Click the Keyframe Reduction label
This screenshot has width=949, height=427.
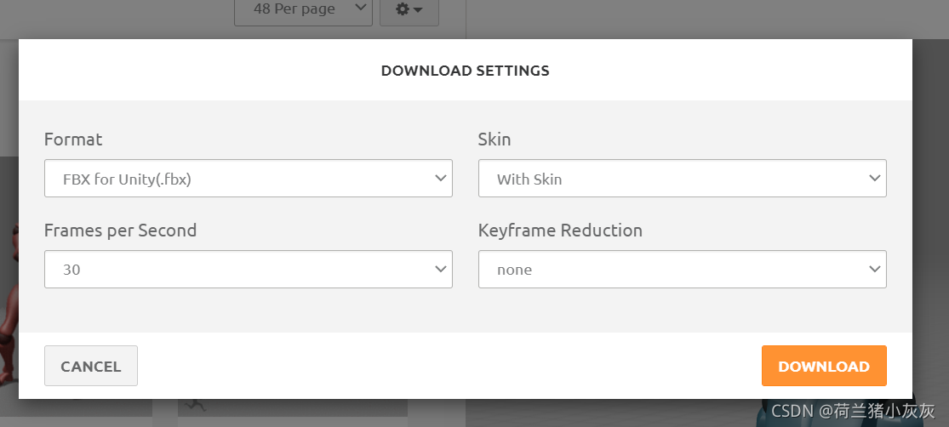pos(560,231)
